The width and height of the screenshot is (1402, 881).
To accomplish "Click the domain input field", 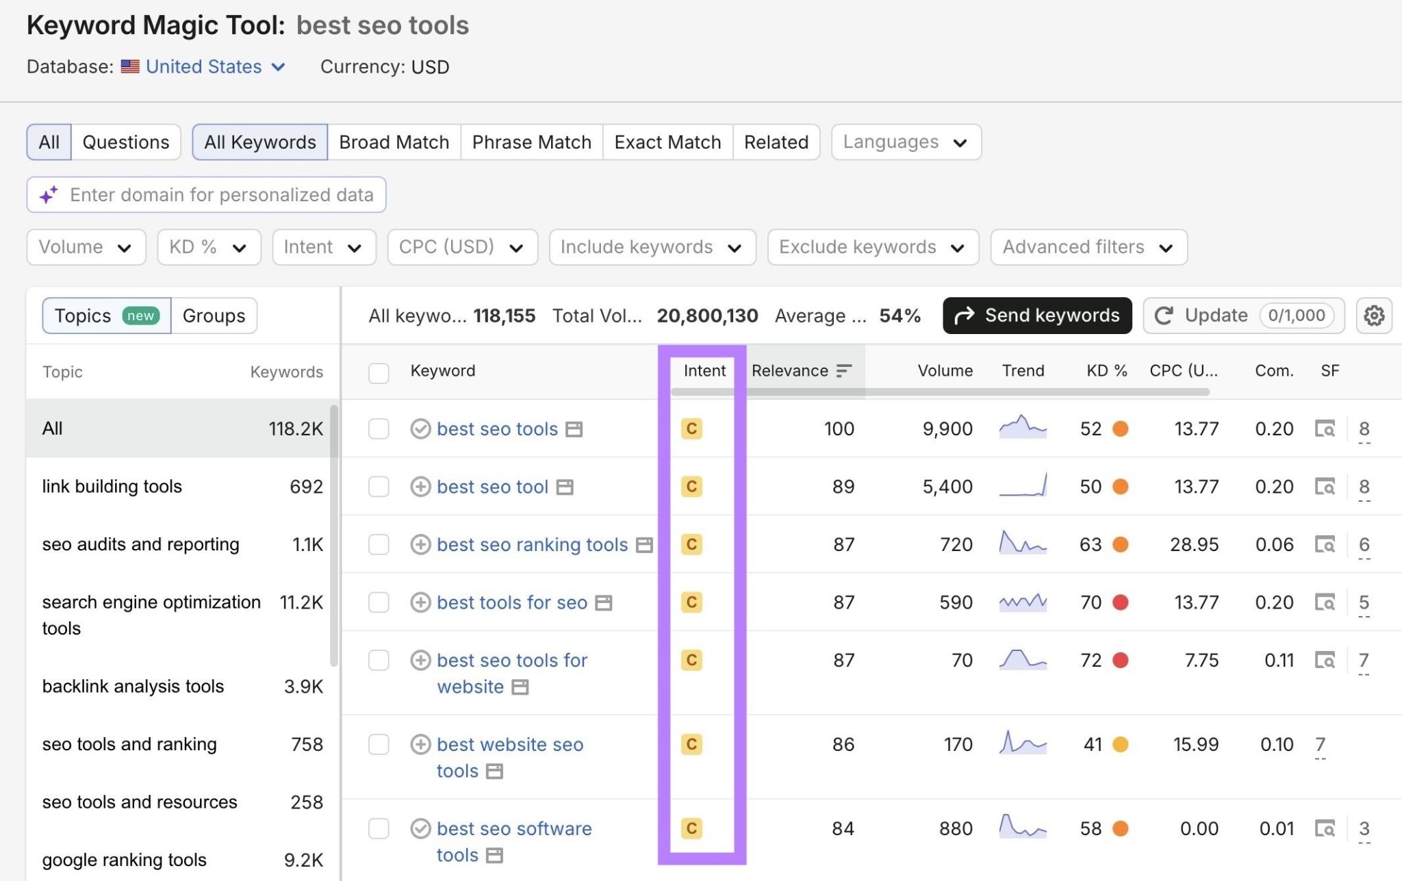I will point(206,195).
